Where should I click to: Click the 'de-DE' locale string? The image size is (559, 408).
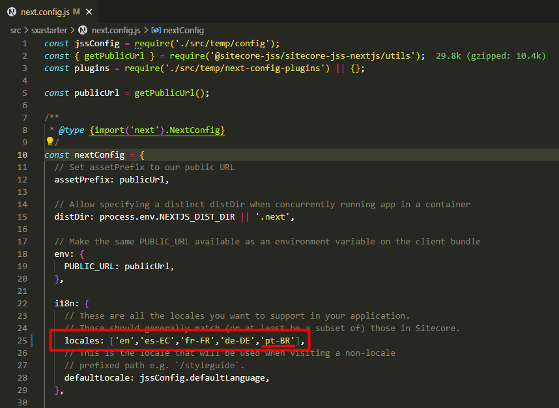(x=237, y=341)
